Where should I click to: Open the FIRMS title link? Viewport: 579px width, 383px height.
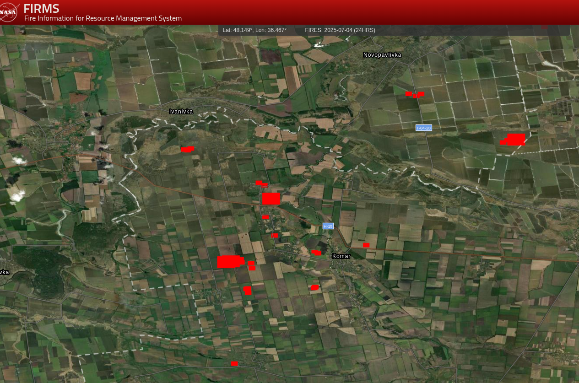[x=41, y=8]
